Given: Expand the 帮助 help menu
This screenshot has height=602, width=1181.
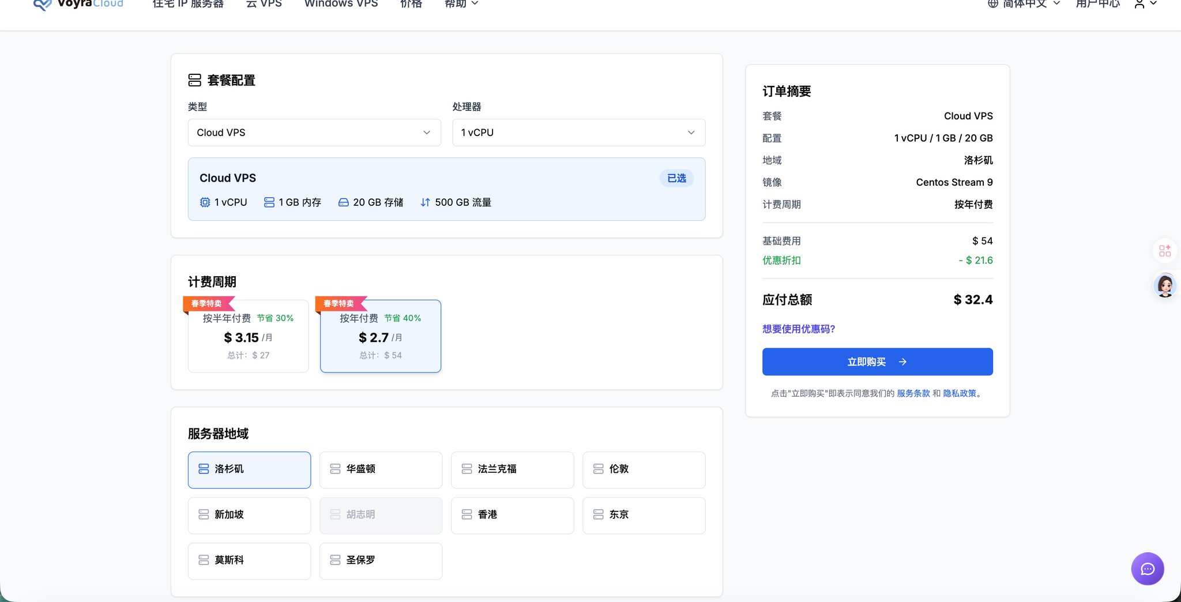Looking at the screenshot, I should 461,3.
